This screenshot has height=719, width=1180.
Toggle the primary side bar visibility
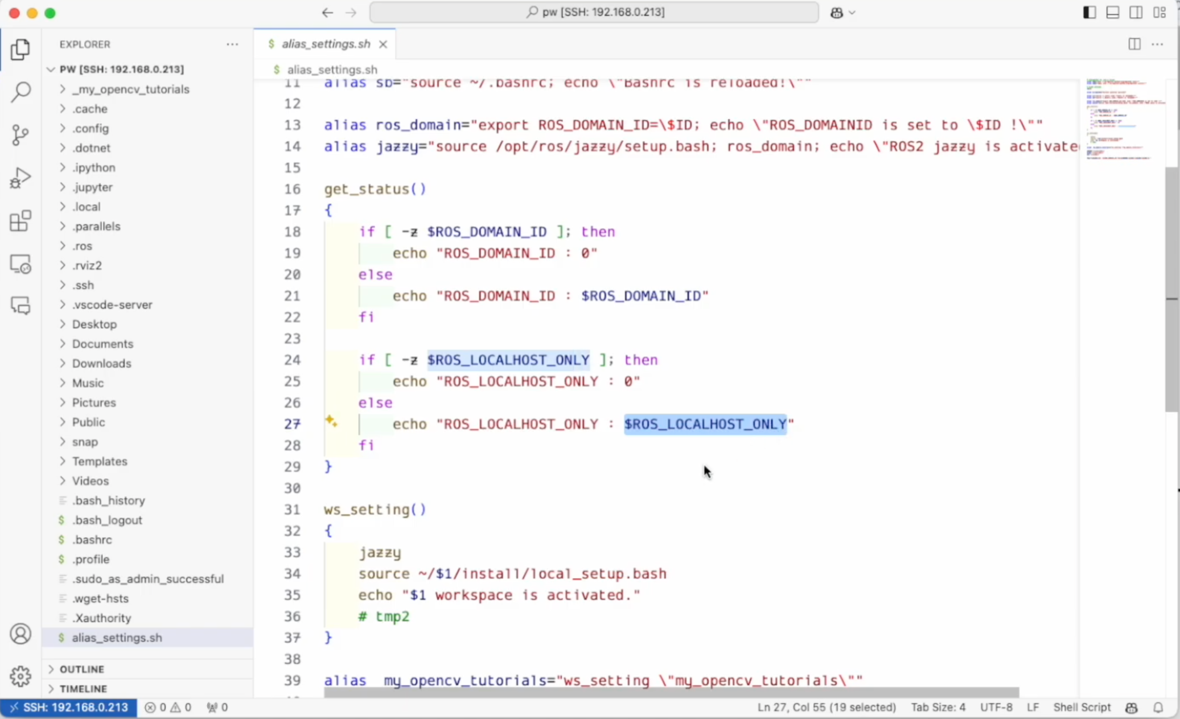click(1089, 13)
